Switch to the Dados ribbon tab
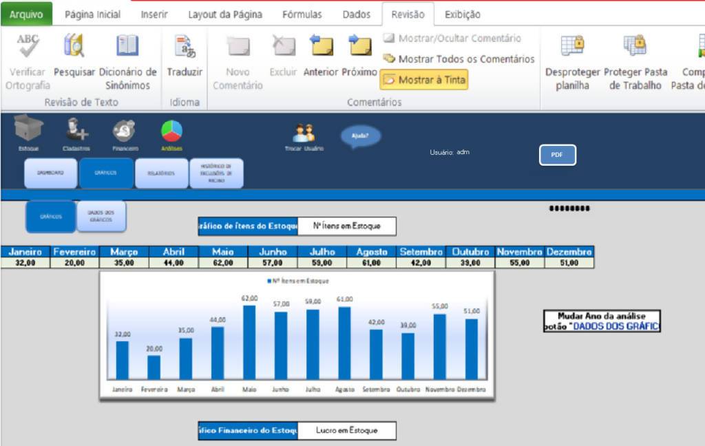705x446 pixels. point(357,14)
